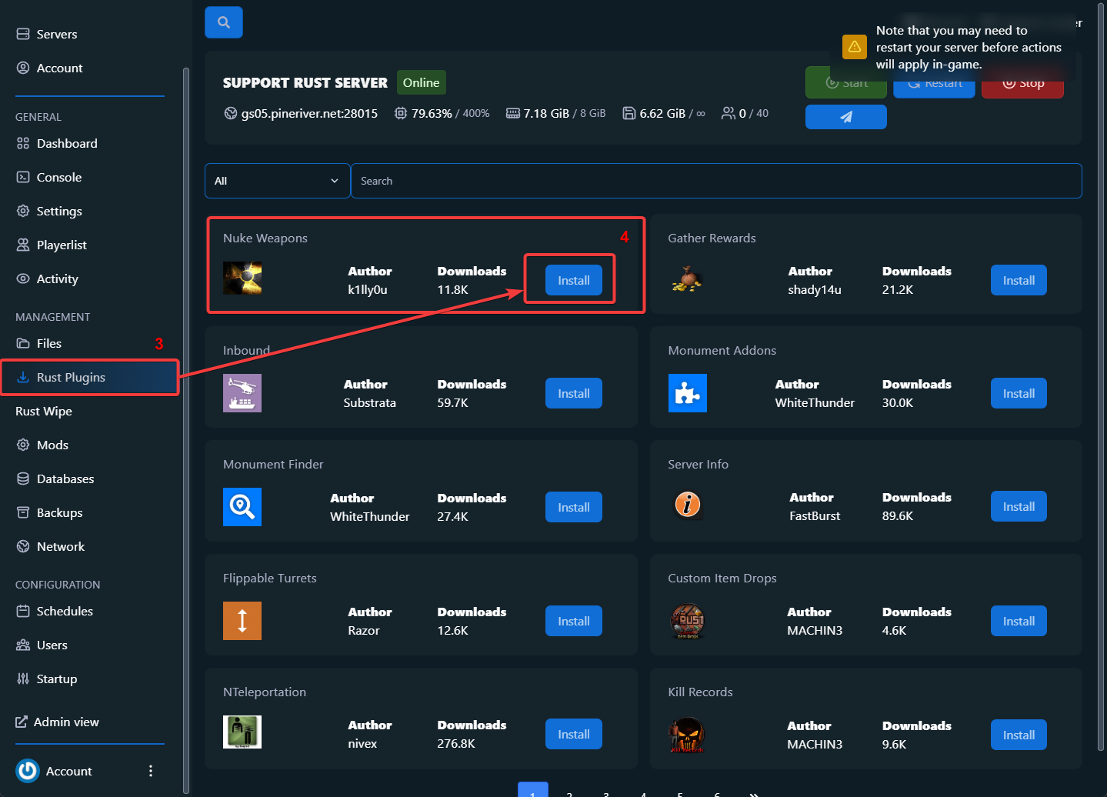Click the Backups archive icon

pyautogui.click(x=23, y=512)
